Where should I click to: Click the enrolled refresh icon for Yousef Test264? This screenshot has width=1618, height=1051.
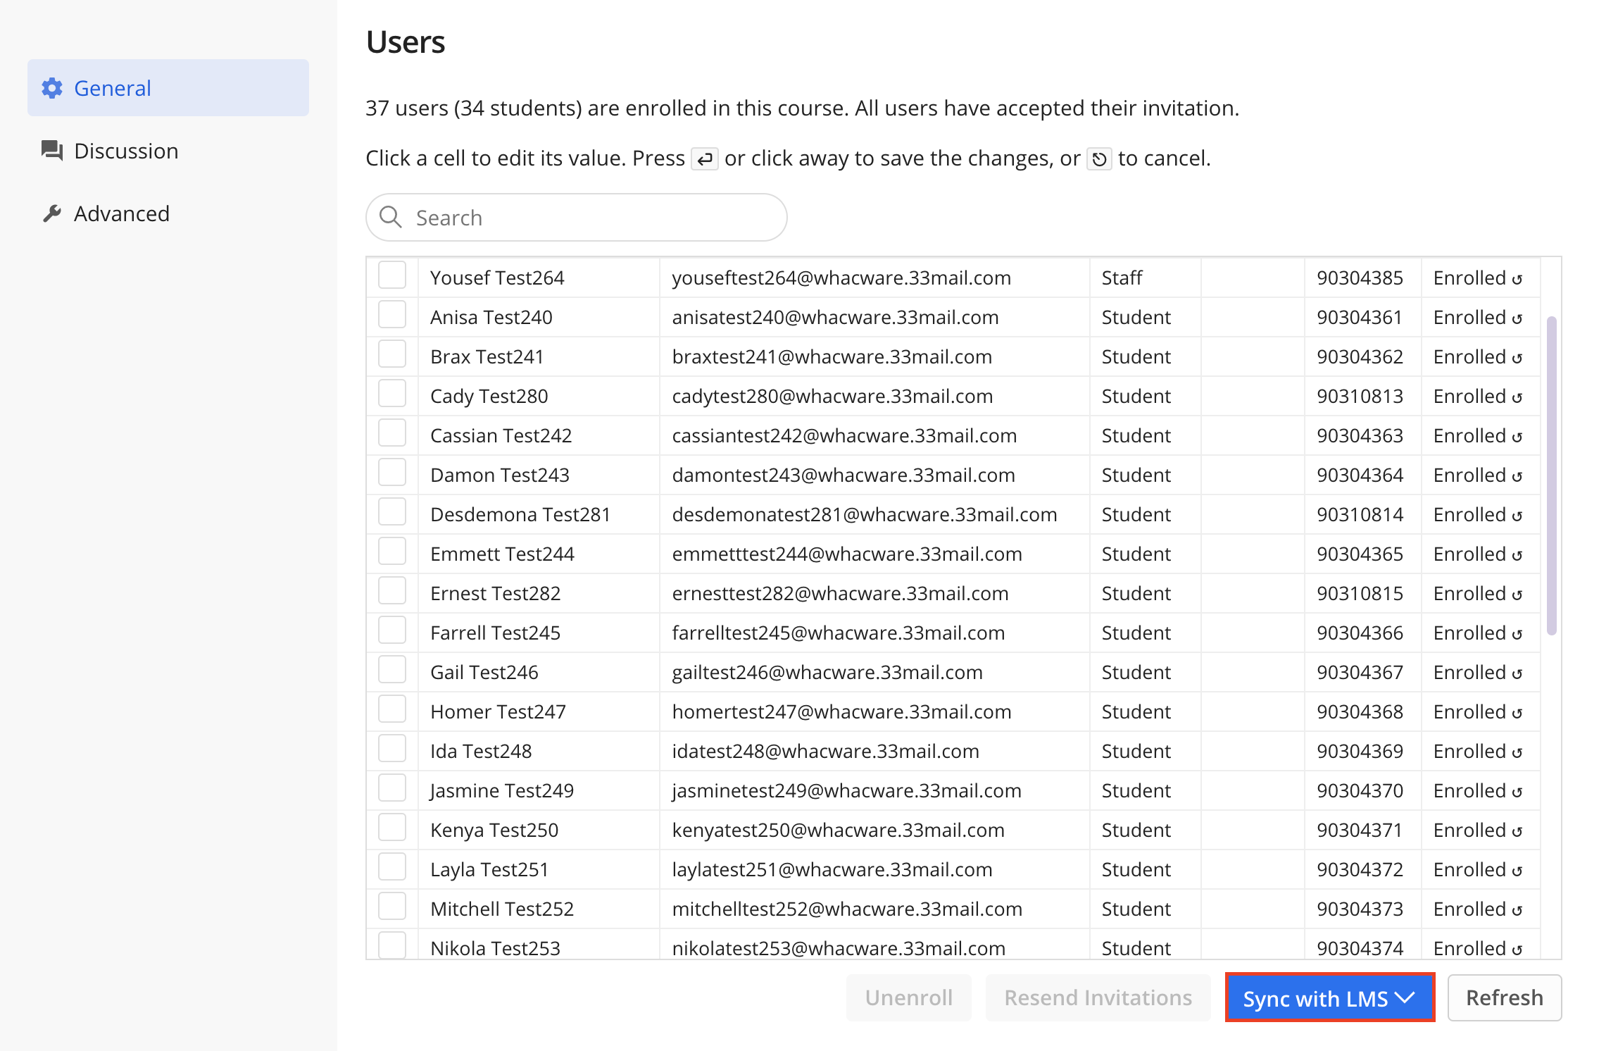[1517, 280]
